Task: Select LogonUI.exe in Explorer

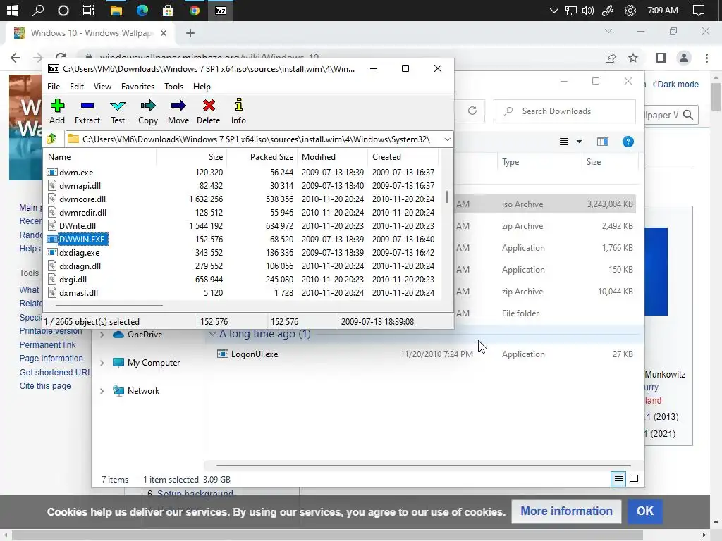Action: tap(254, 354)
